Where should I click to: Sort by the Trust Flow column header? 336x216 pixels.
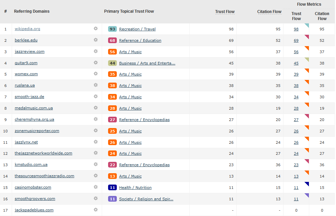coord(225,12)
